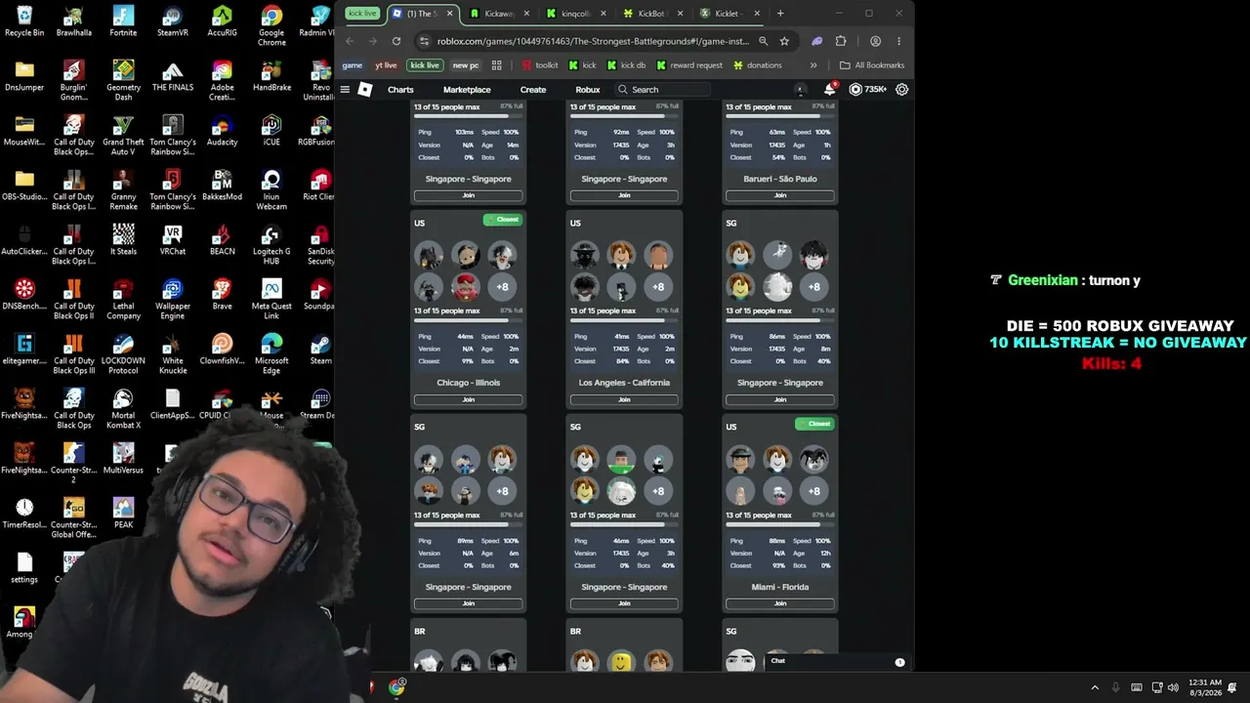Open BakkesMod desktop shortcut
Screen dimensions: 1250x703
223,186
